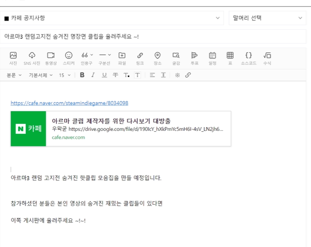Toggle underline formatting
Viewport: 311px width, 247px height.
pyautogui.click(x=104, y=75)
